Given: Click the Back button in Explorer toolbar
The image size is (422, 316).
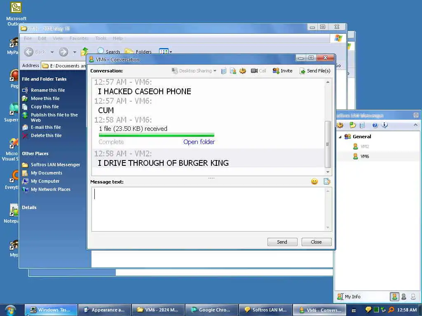Looking at the screenshot, I should tap(35, 52).
